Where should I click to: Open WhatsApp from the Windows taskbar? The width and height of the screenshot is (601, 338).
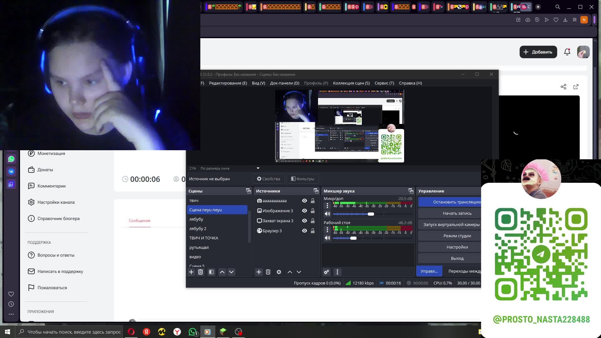193,332
